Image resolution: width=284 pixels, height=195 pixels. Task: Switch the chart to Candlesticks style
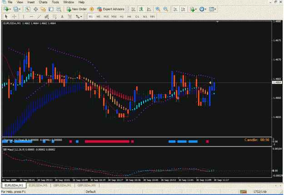click(x=141, y=9)
